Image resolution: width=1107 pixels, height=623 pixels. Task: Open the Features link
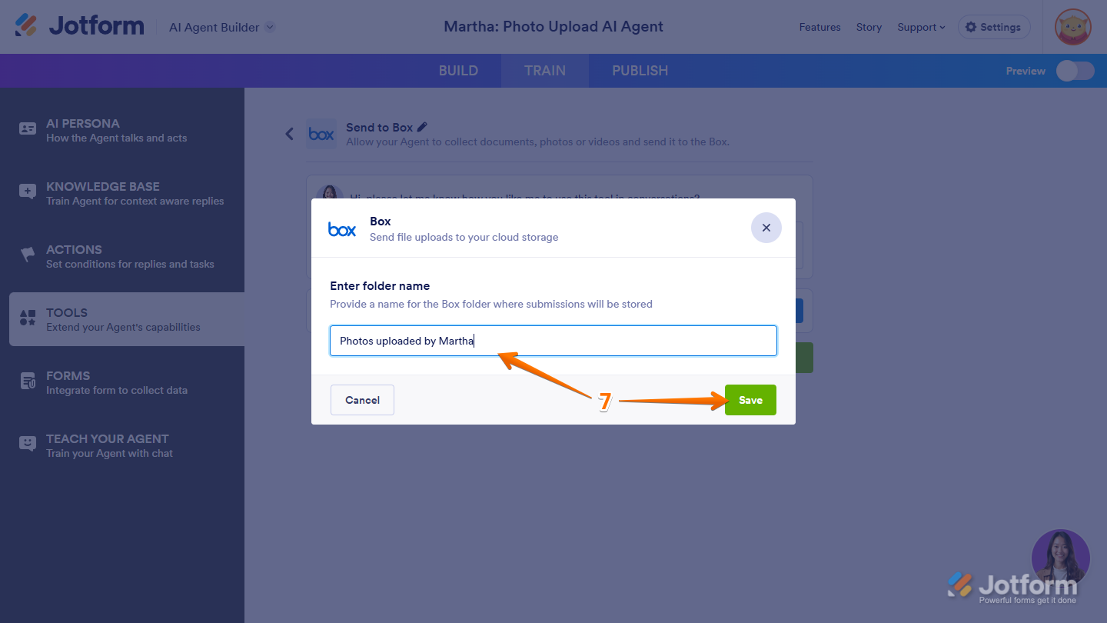click(819, 27)
